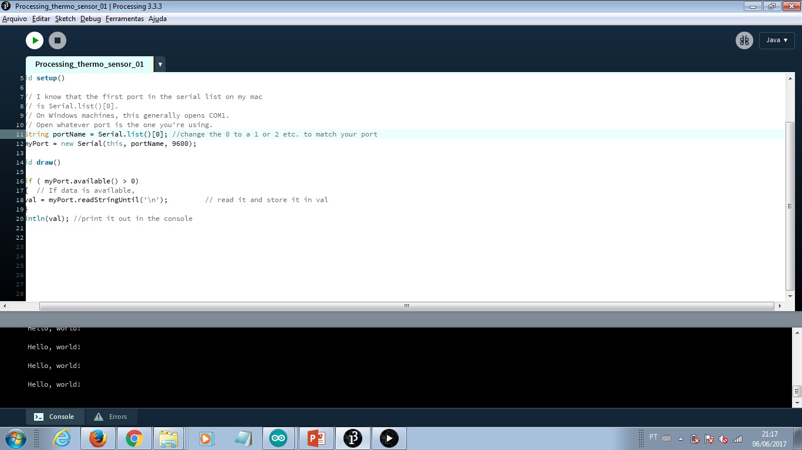Open the Debug menu
The width and height of the screenshot is (802, 450).
click(x=90, y=19)
